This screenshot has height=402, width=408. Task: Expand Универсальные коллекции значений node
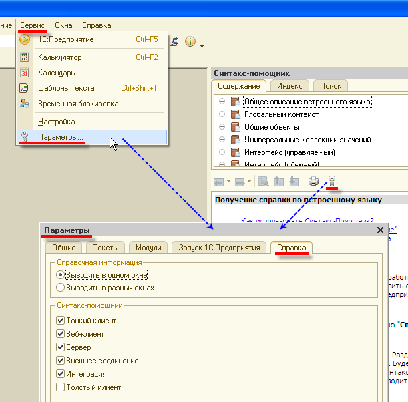[222, 139]
